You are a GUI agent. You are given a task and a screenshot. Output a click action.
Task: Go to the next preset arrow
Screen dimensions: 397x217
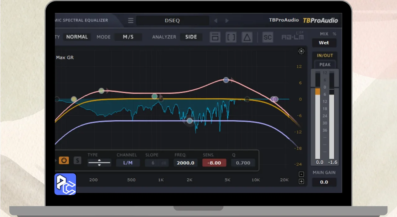[x=227, y=21]
